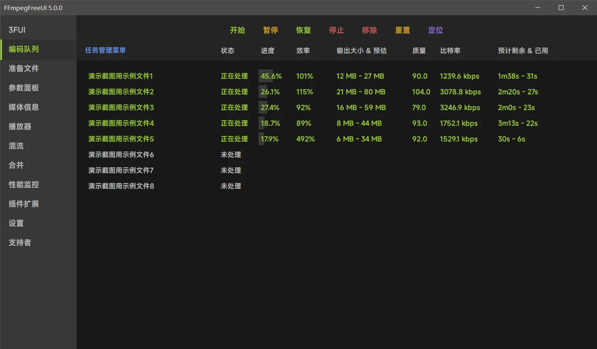Open the 任务管理菜单 task menu
Image resolution: width=597 pixels, height=349 pixels.
(x=105, y=50)
